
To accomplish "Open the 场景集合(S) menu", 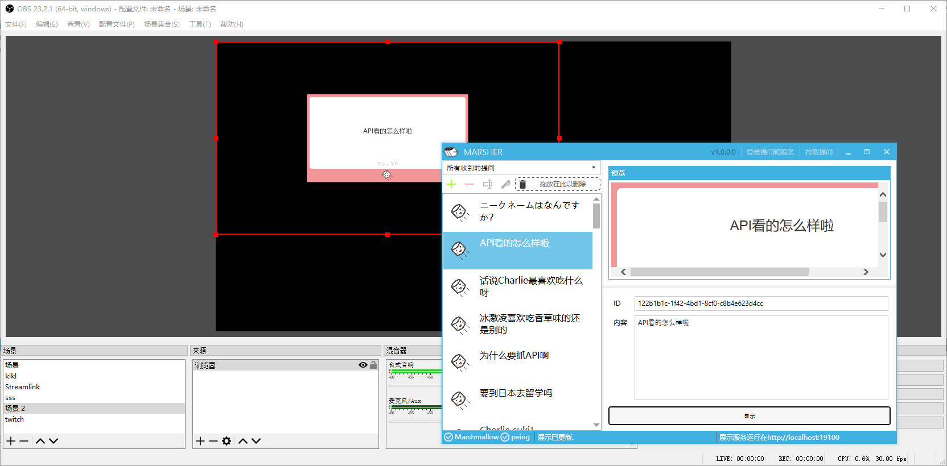I will point(162,24).
